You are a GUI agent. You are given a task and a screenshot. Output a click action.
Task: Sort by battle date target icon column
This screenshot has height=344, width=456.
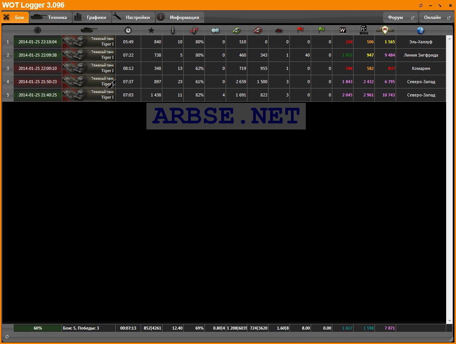click(38, 30)
